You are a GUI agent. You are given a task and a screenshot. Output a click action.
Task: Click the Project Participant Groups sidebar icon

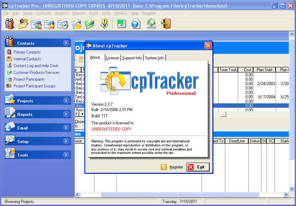pyautogui.click(x=9, y=86)
